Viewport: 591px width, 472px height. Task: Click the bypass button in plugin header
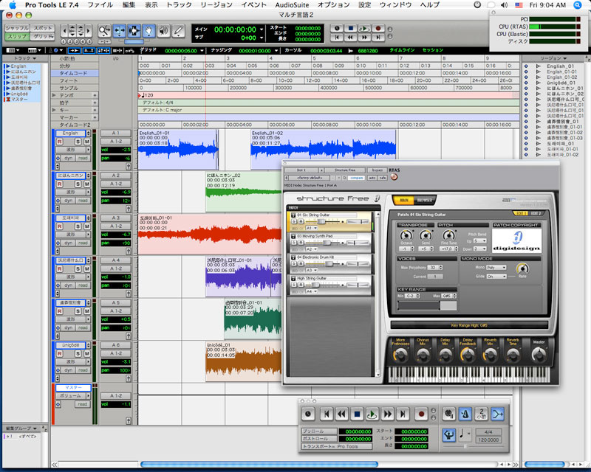(x=377, y=170)
